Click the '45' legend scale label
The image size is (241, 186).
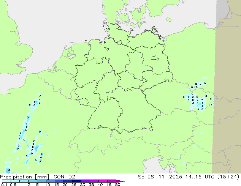click(x=109, y=184)
